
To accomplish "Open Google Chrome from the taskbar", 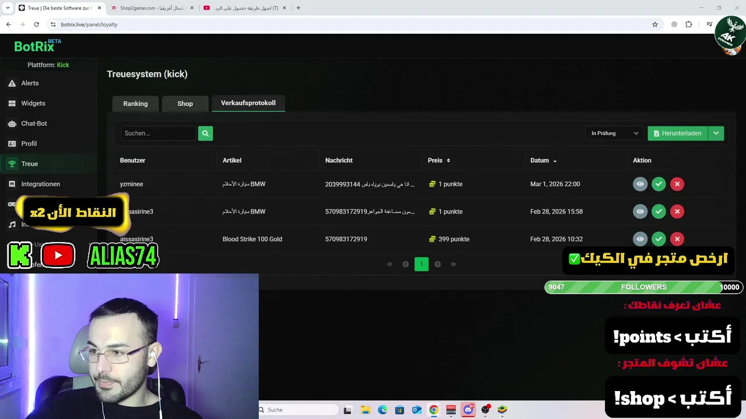I will (434, 410).
